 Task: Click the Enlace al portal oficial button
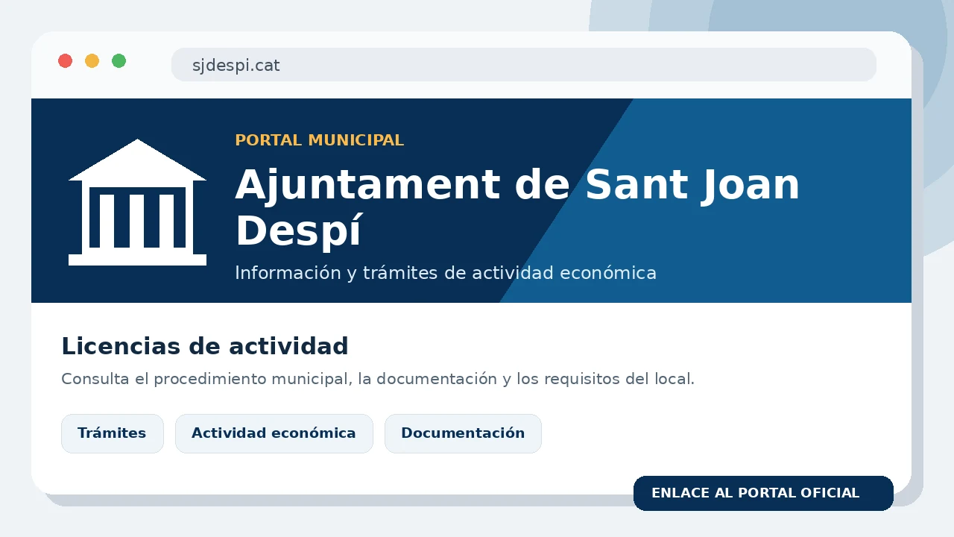click(763, 494)
